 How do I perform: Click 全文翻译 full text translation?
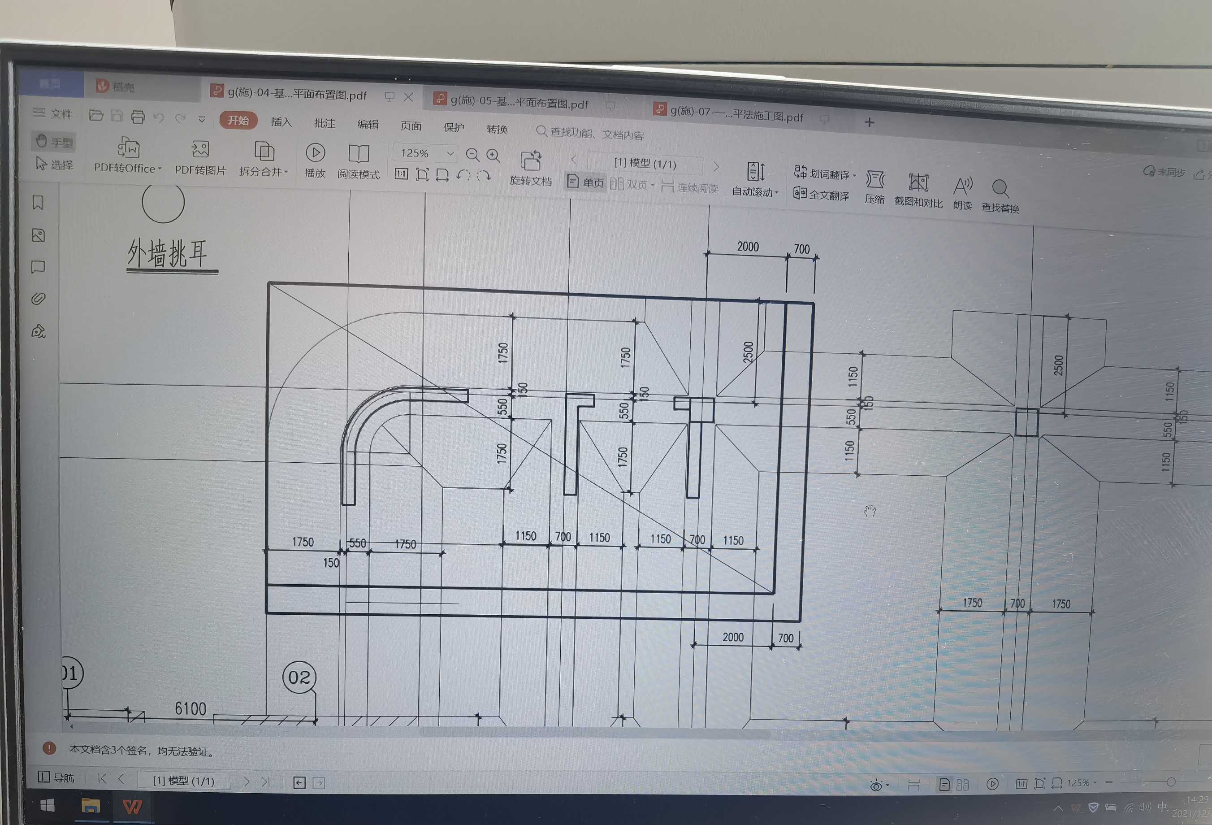click(822, 194)
